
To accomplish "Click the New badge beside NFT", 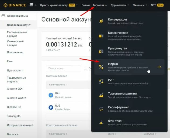I will (160, 5).
